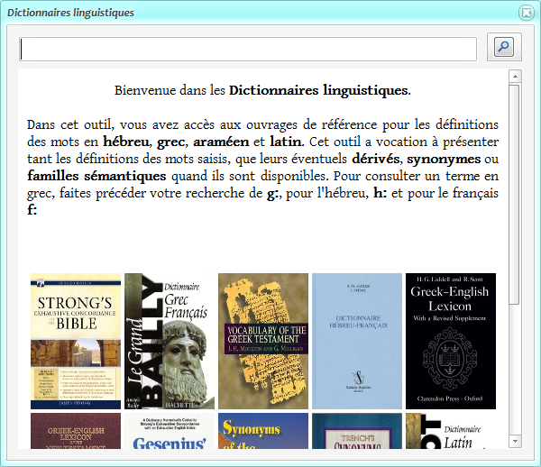Viewport: 541px width, 467px height.
Task: Click the vertical scrollbar thumb
Action: [x=515, y=195]
